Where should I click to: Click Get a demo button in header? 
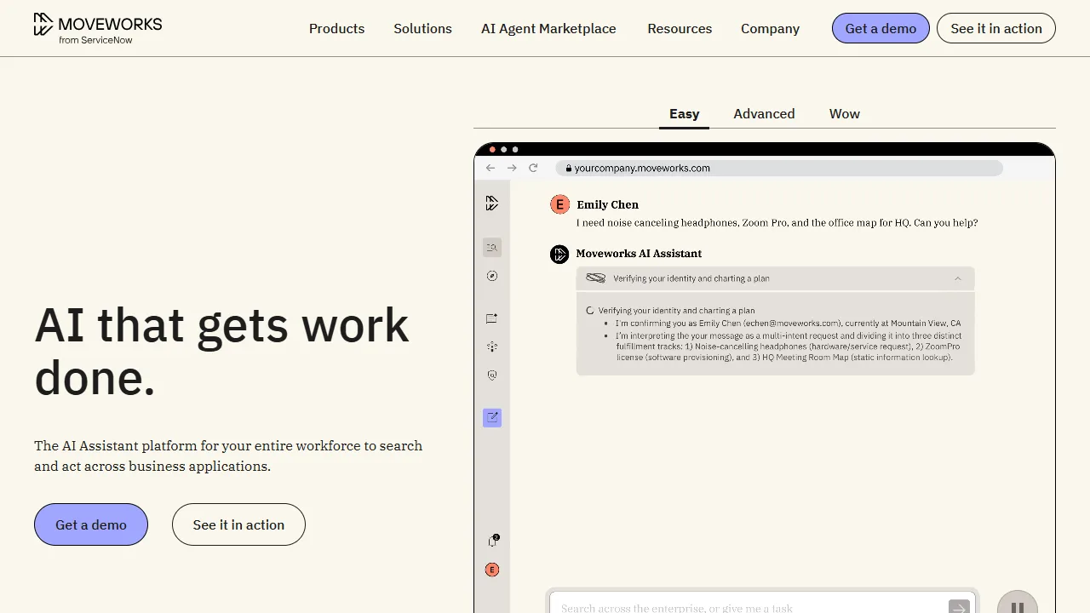pos(881,28)
